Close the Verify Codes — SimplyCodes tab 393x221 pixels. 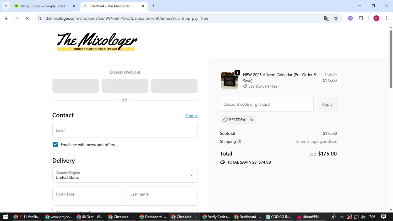[x=74, y=6]
